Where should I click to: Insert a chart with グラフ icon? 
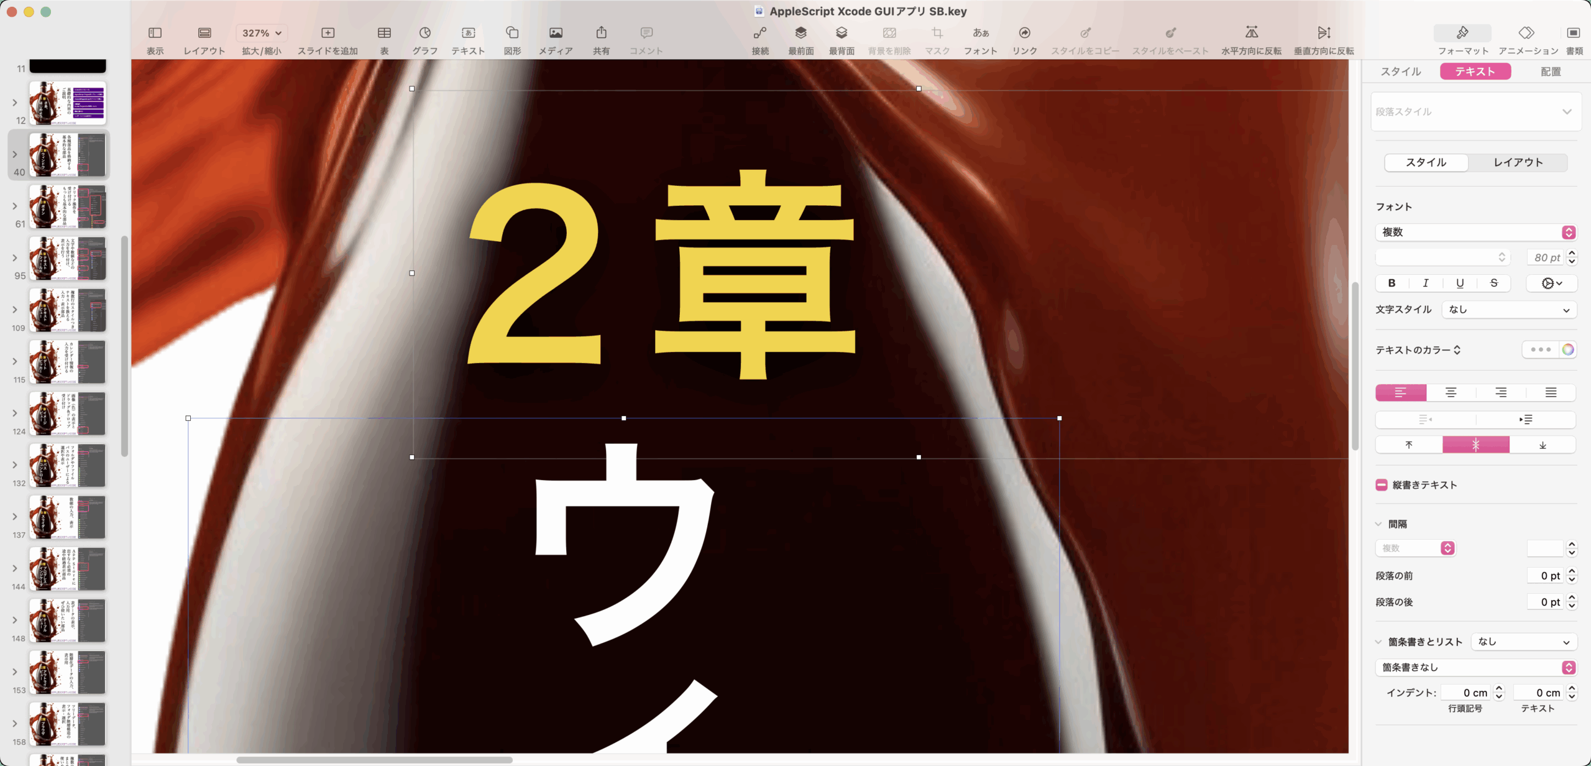tap(425, 33)
